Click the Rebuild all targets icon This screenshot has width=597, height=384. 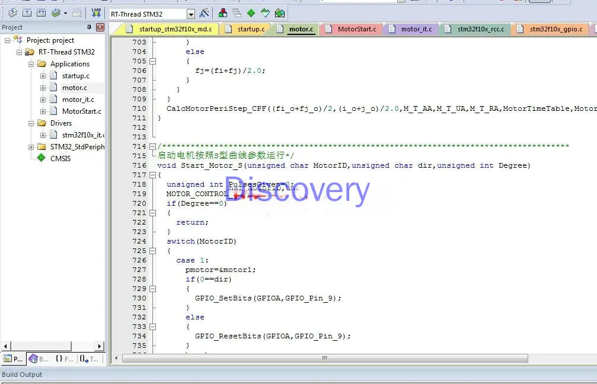pyautogui.click(x=41, y=13)
